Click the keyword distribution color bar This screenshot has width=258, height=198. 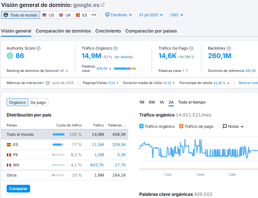click(x=125, y=69)
